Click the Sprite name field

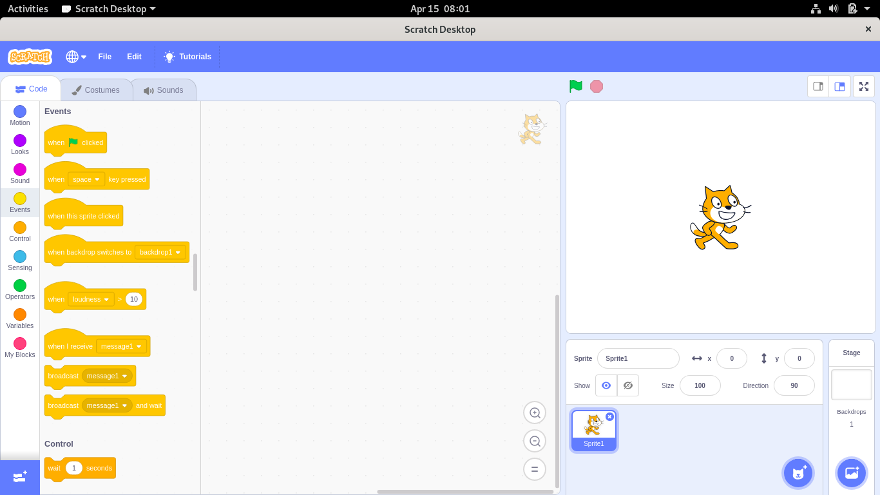[638, 358]
